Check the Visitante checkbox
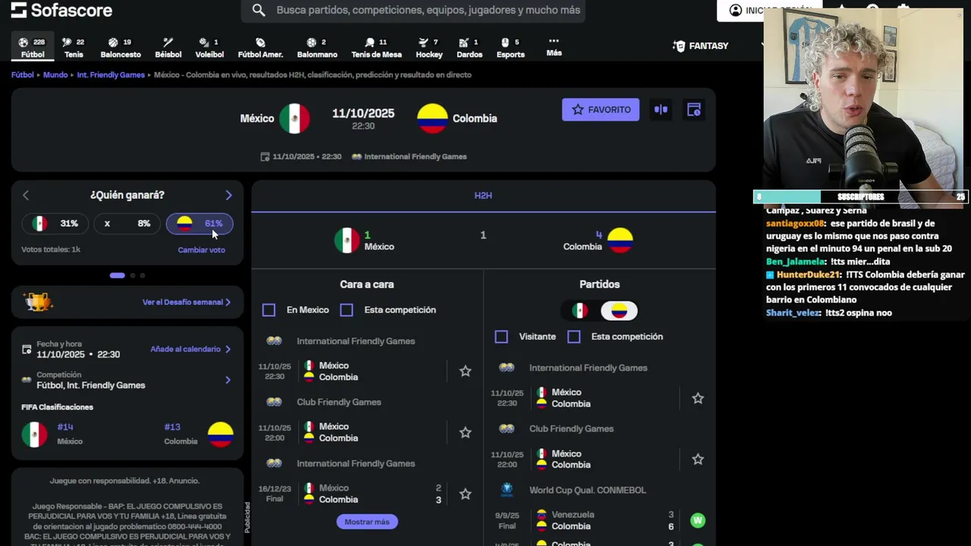This screenshot has width=971, height=546. [501, 337]
